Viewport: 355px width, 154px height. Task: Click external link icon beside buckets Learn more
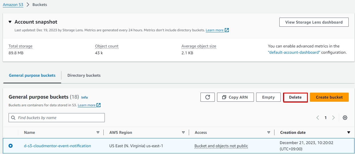tap(99, 105)
